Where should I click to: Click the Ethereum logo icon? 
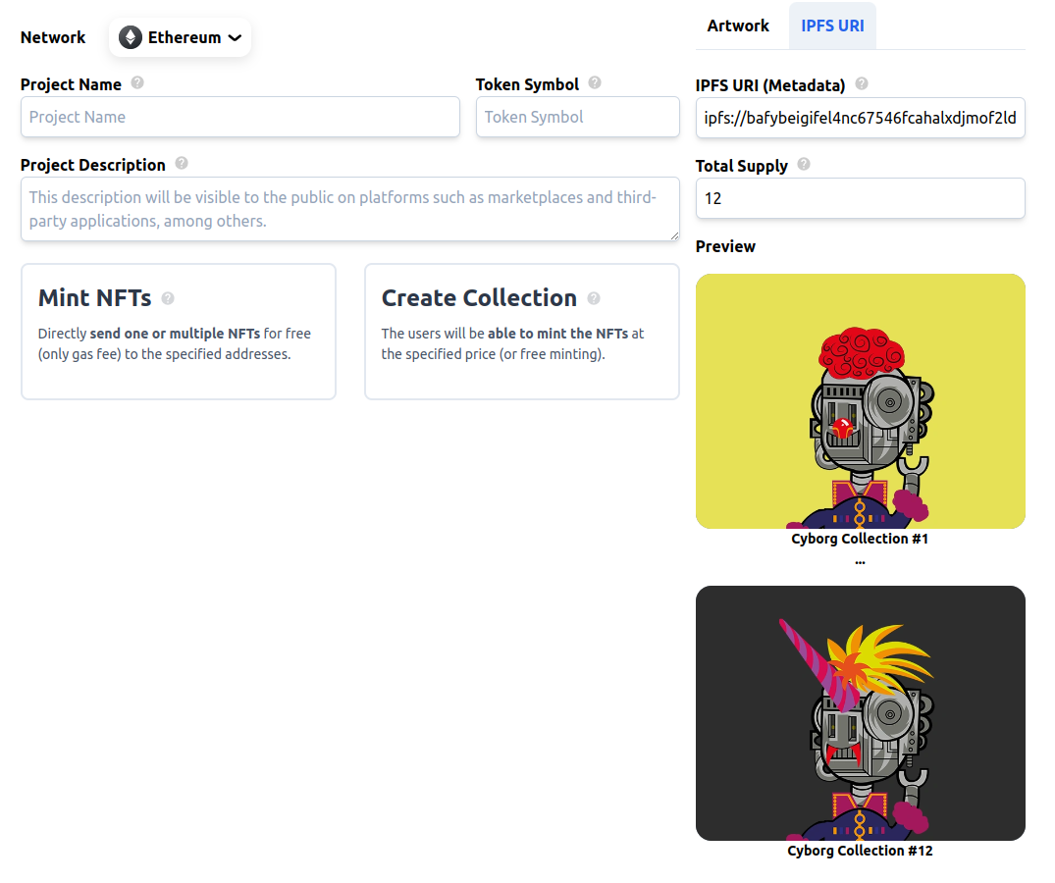pyautogui.click(x=131, y=37)
